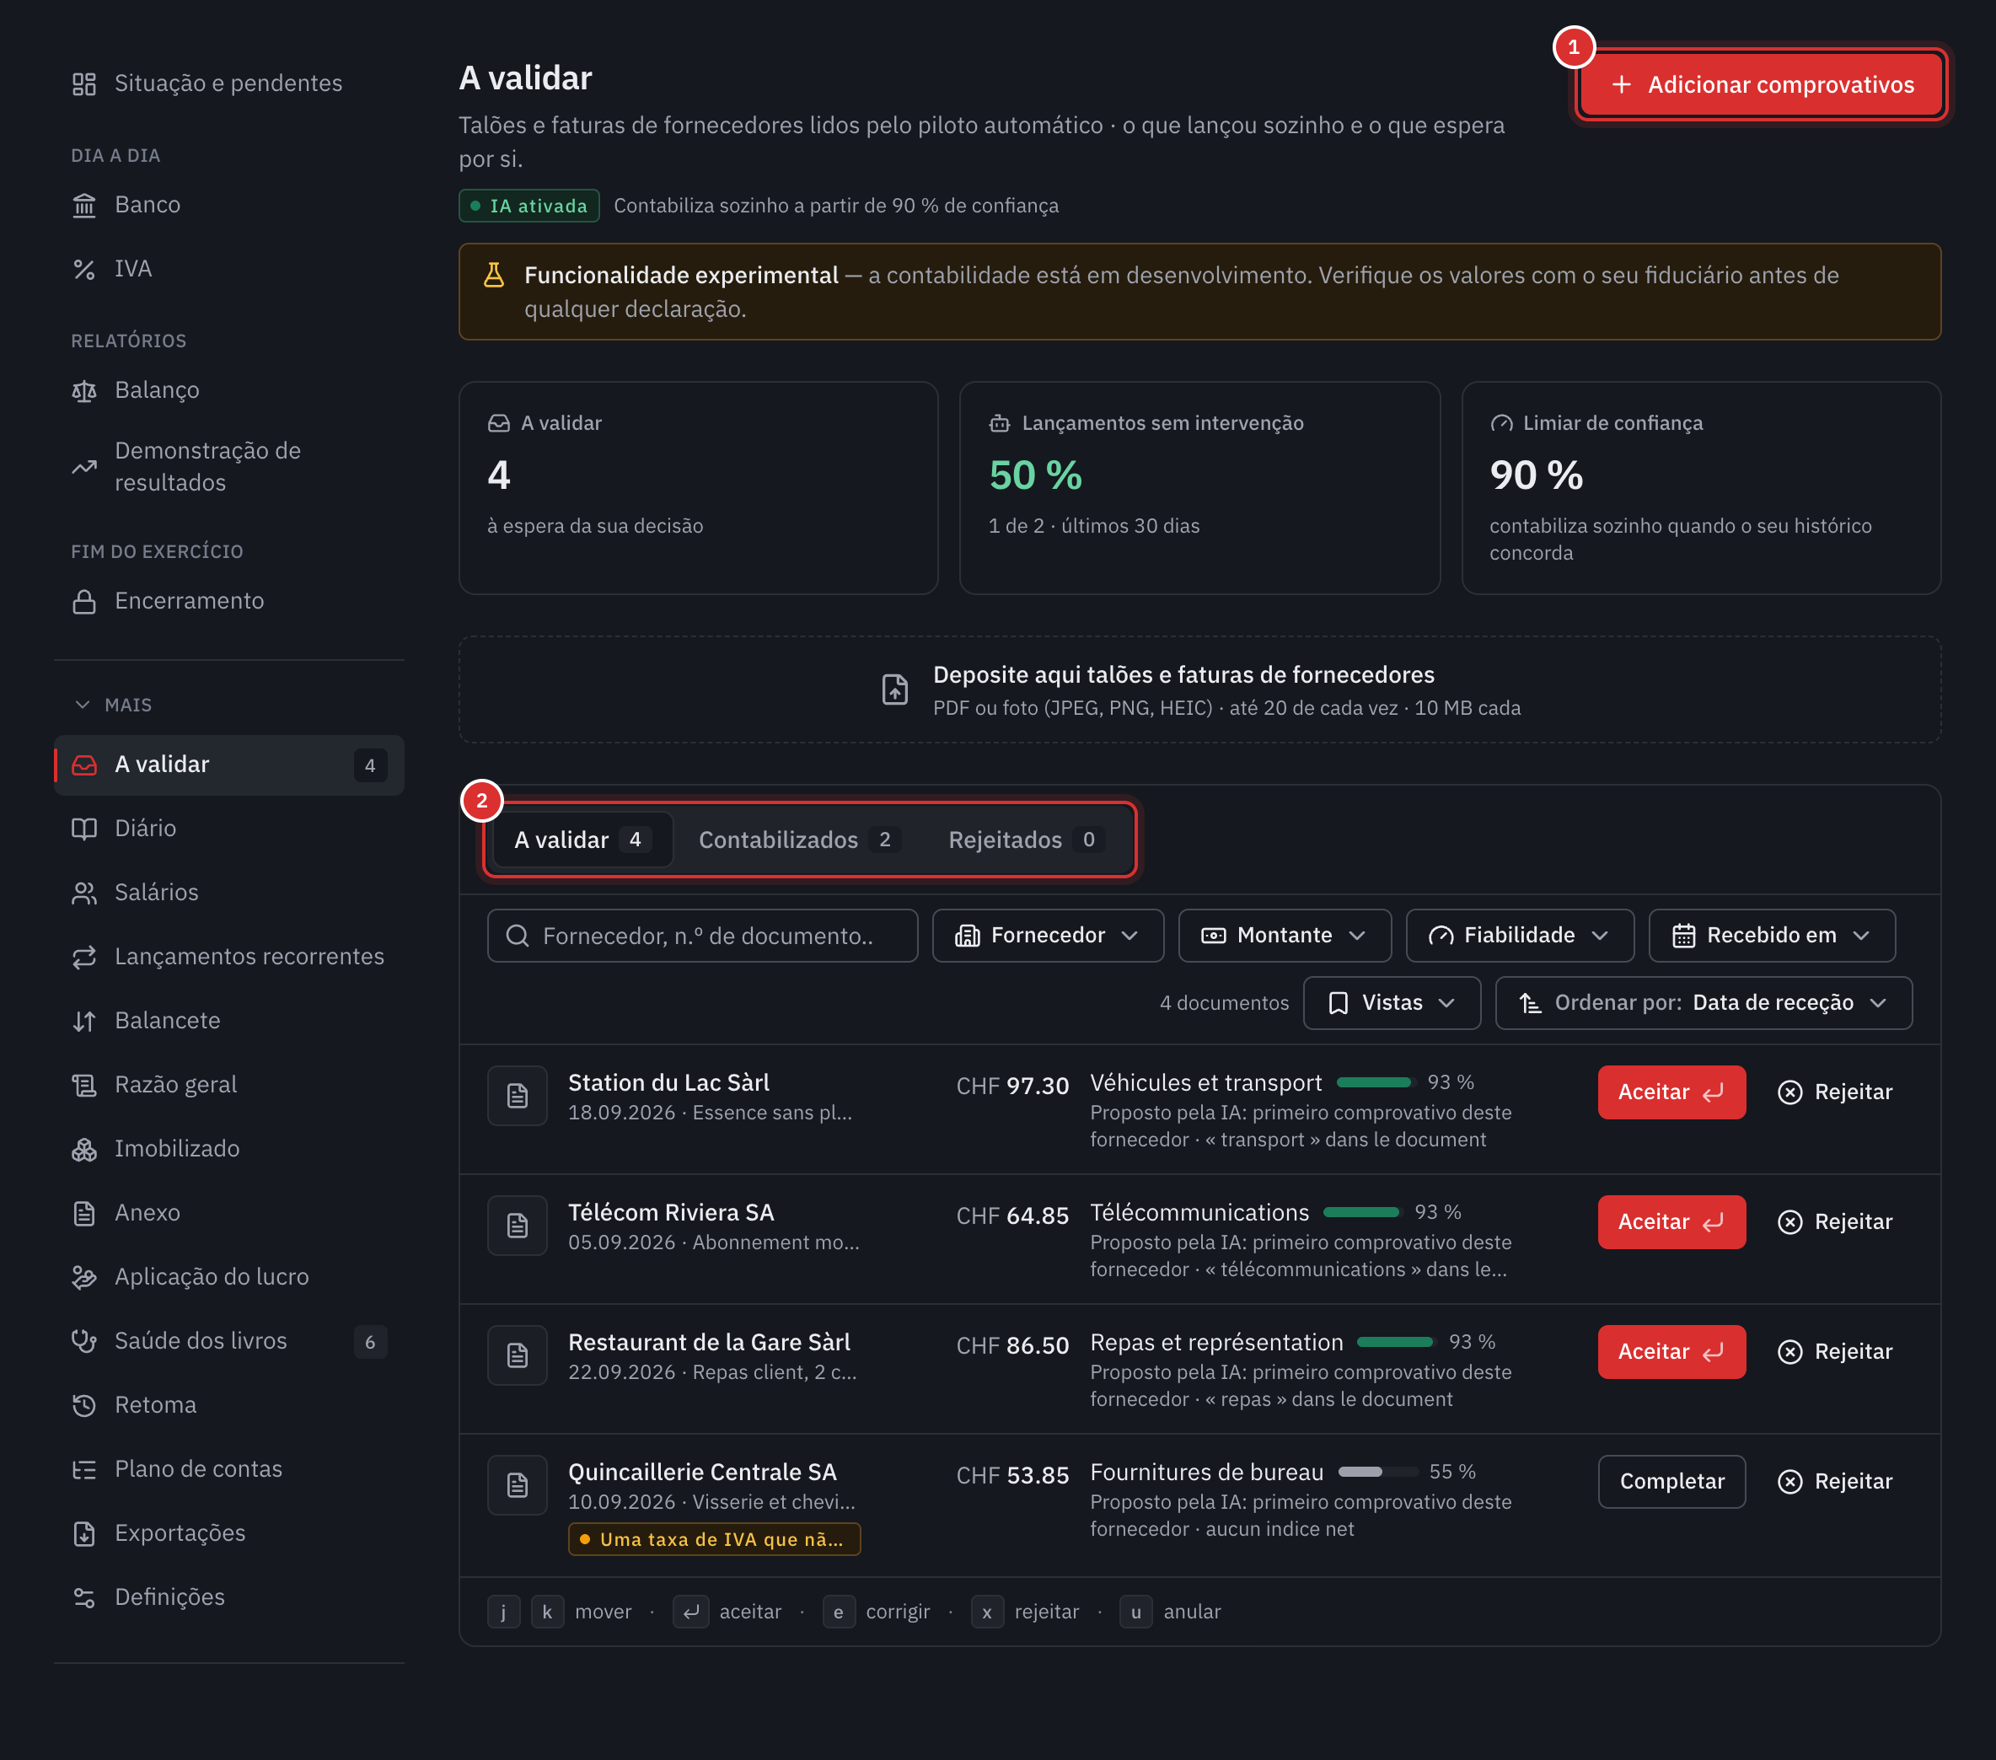Screen dimensions: 1996x1760
Task: Open Demonstração de resultados in sidebar
Action: coord(228,467)
